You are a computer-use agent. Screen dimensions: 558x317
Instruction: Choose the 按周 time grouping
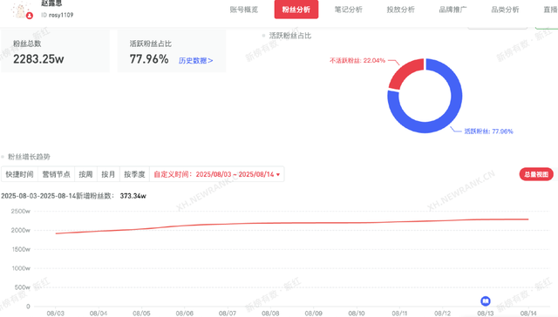coord(85,174)
